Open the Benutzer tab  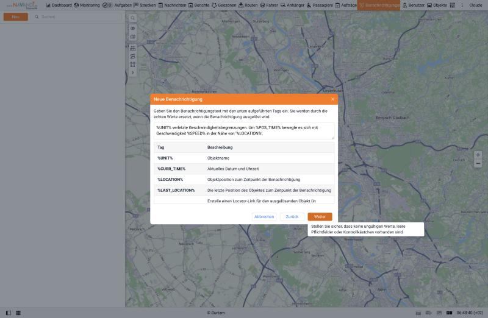point(414,5)
